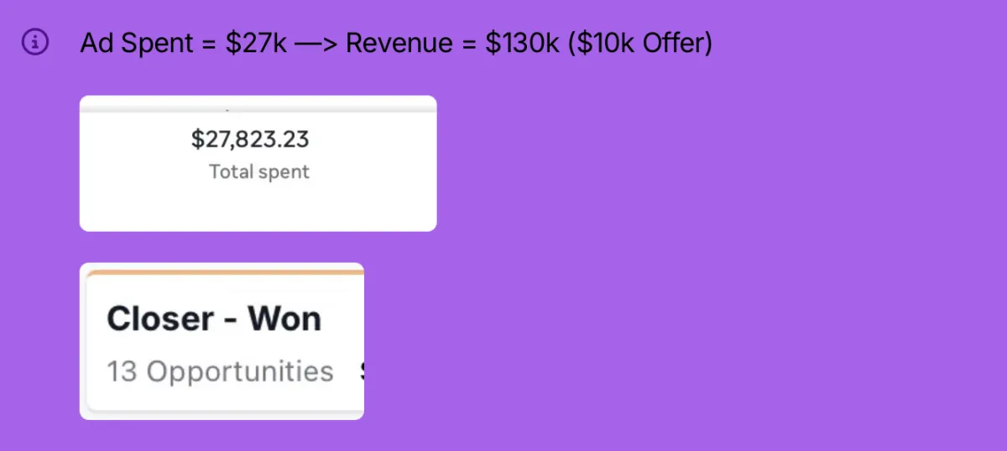Click the word "Won" in card heading
Image resolution: width=1007 pixels, height=451 pixels.
click(284, 319)
